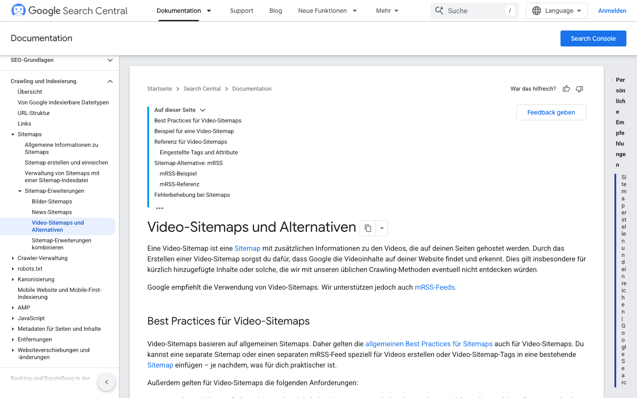Open Neue Funktionen dropdown arrow
637x398 pixels.
(355, 11)
